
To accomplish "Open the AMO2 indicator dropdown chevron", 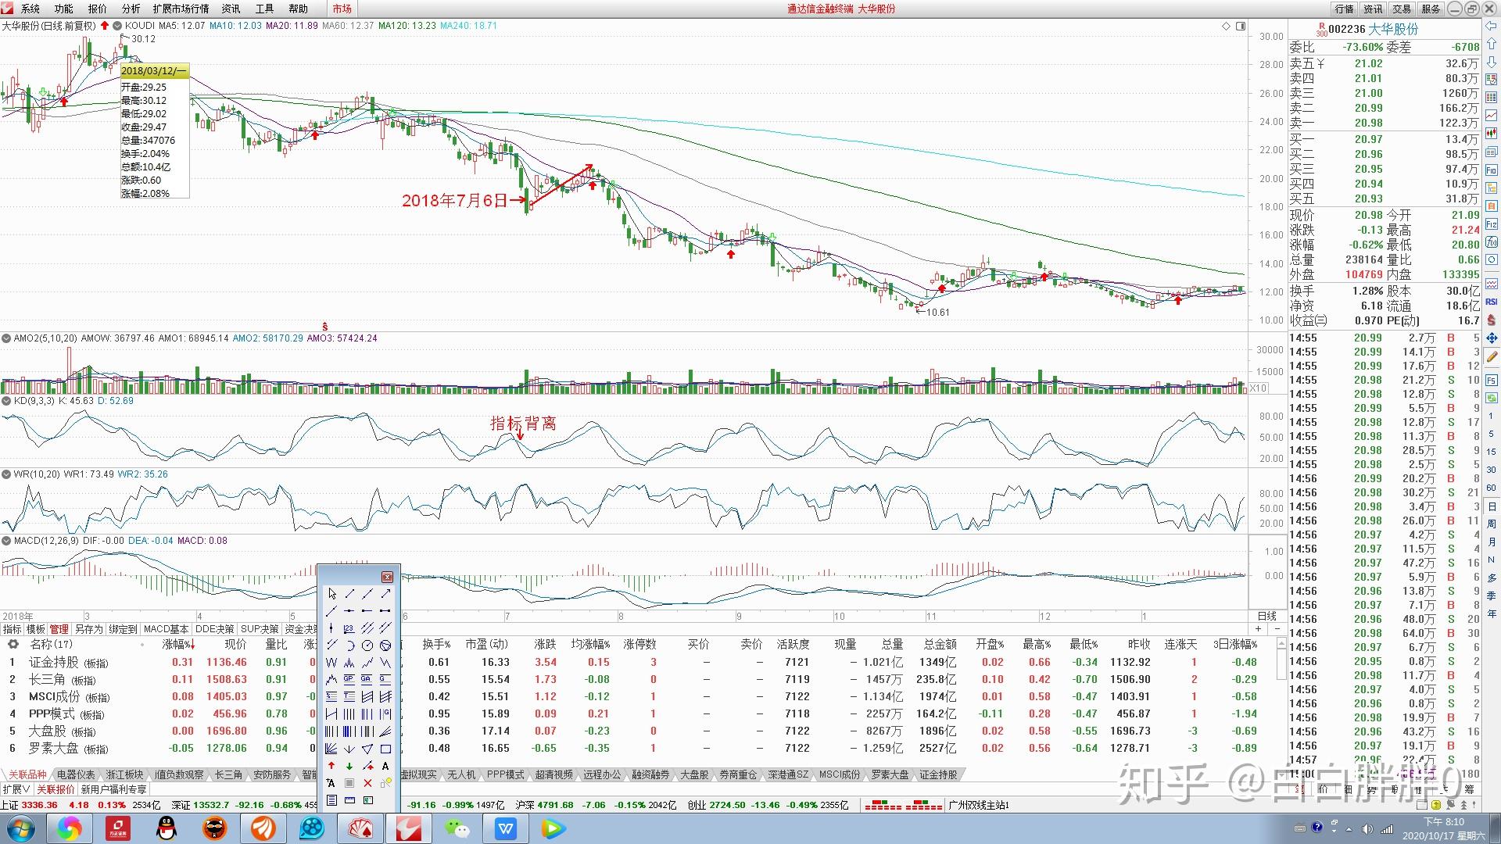I will point(6,338).
